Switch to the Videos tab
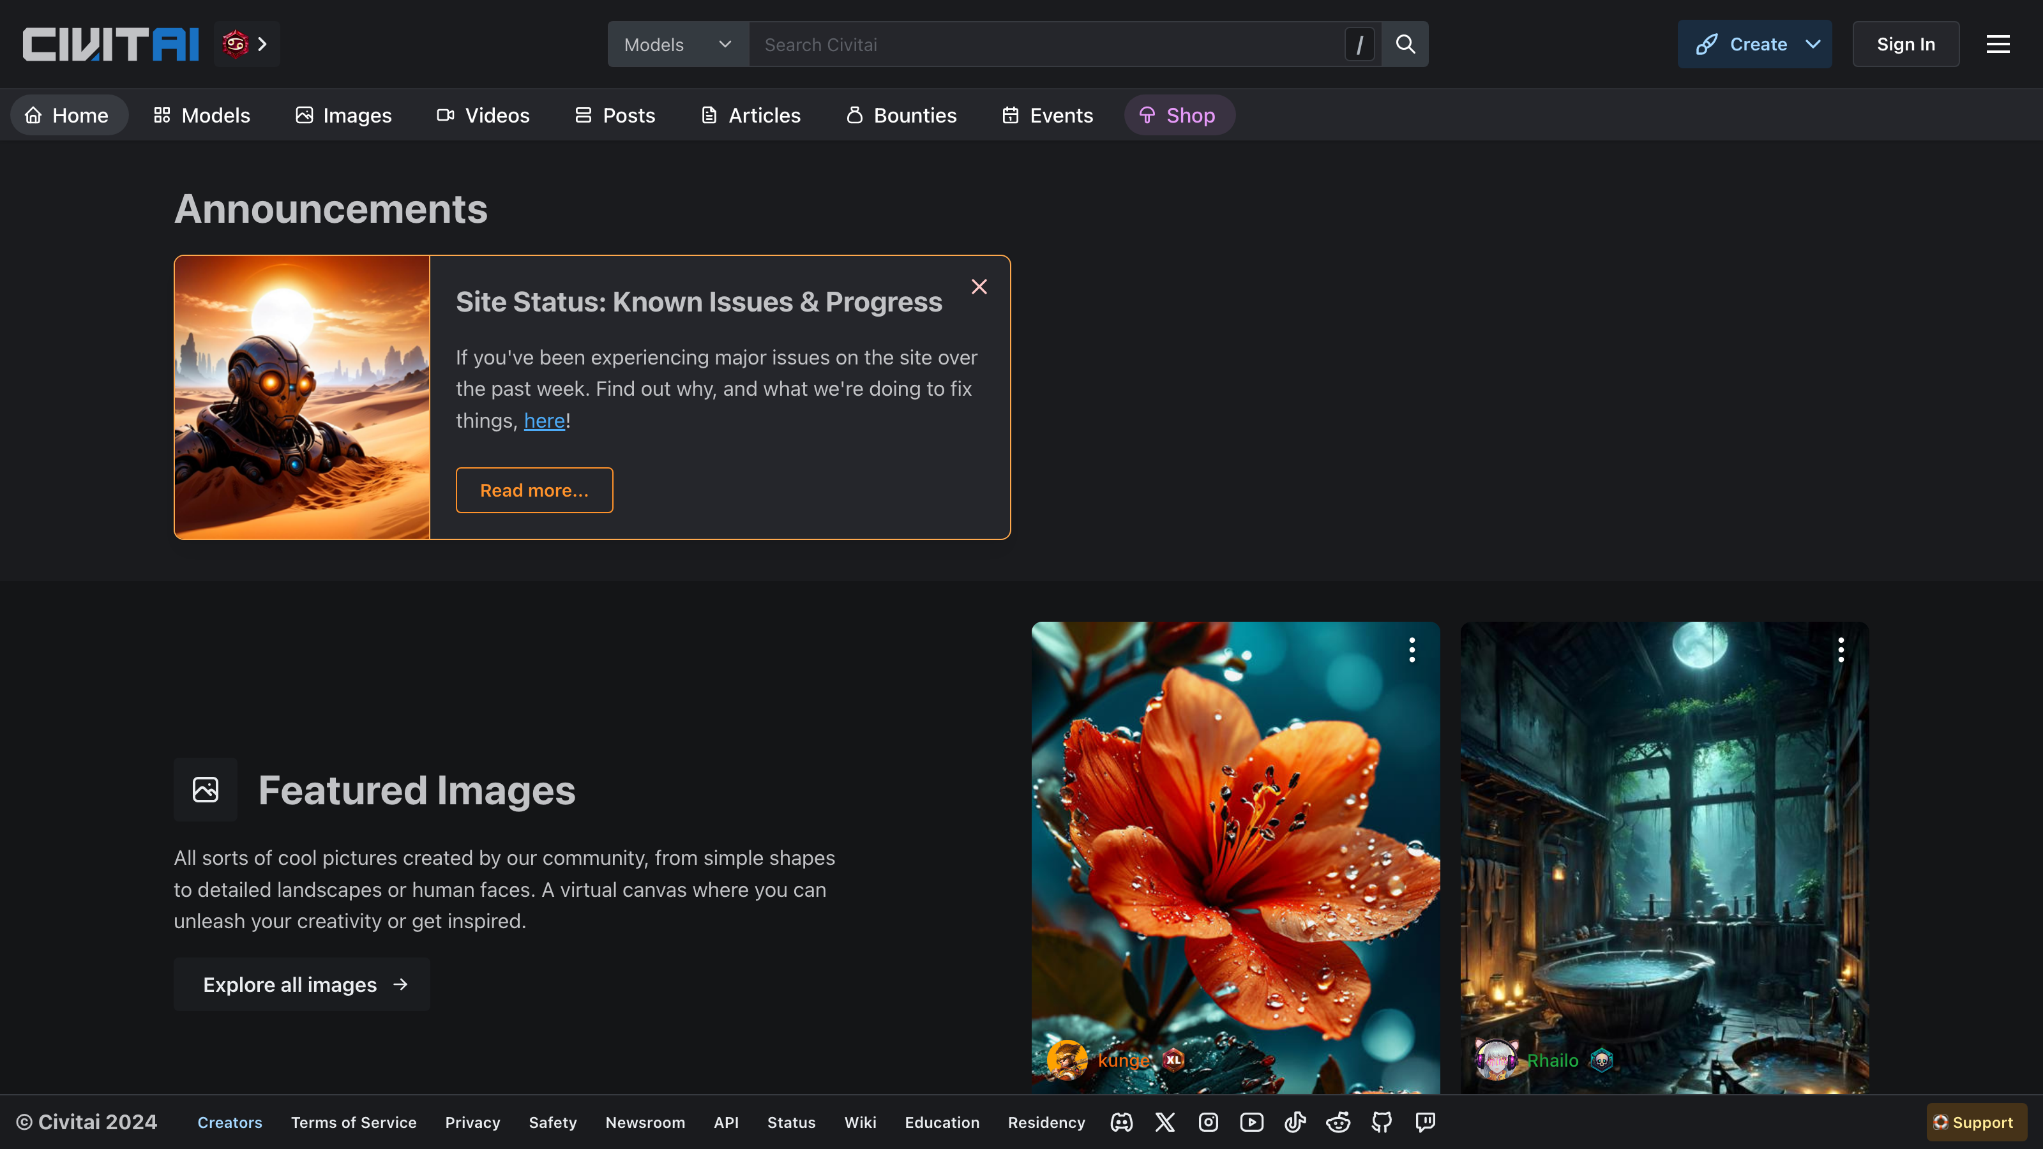The height and width of the screenshot is (1149, 2043). (x=483, y=115)
